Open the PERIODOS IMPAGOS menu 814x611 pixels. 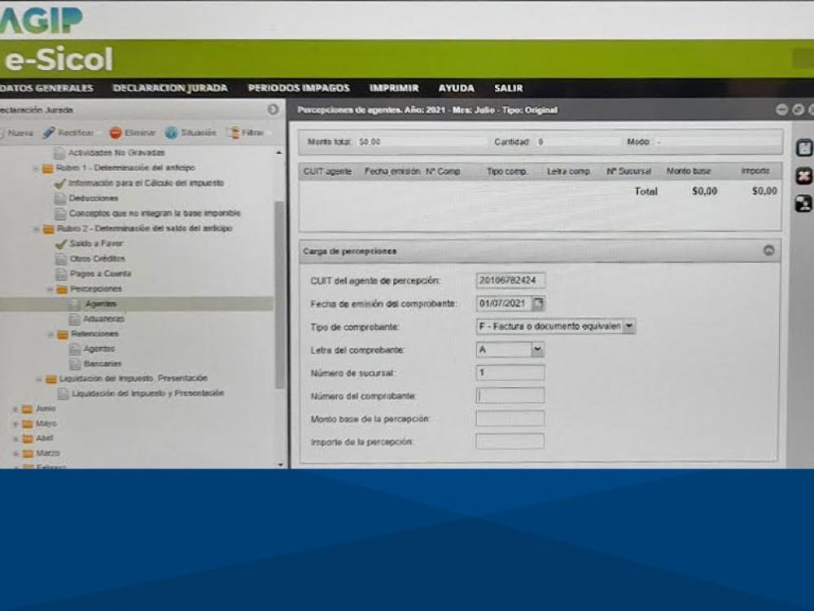click(x=299, y=88)
